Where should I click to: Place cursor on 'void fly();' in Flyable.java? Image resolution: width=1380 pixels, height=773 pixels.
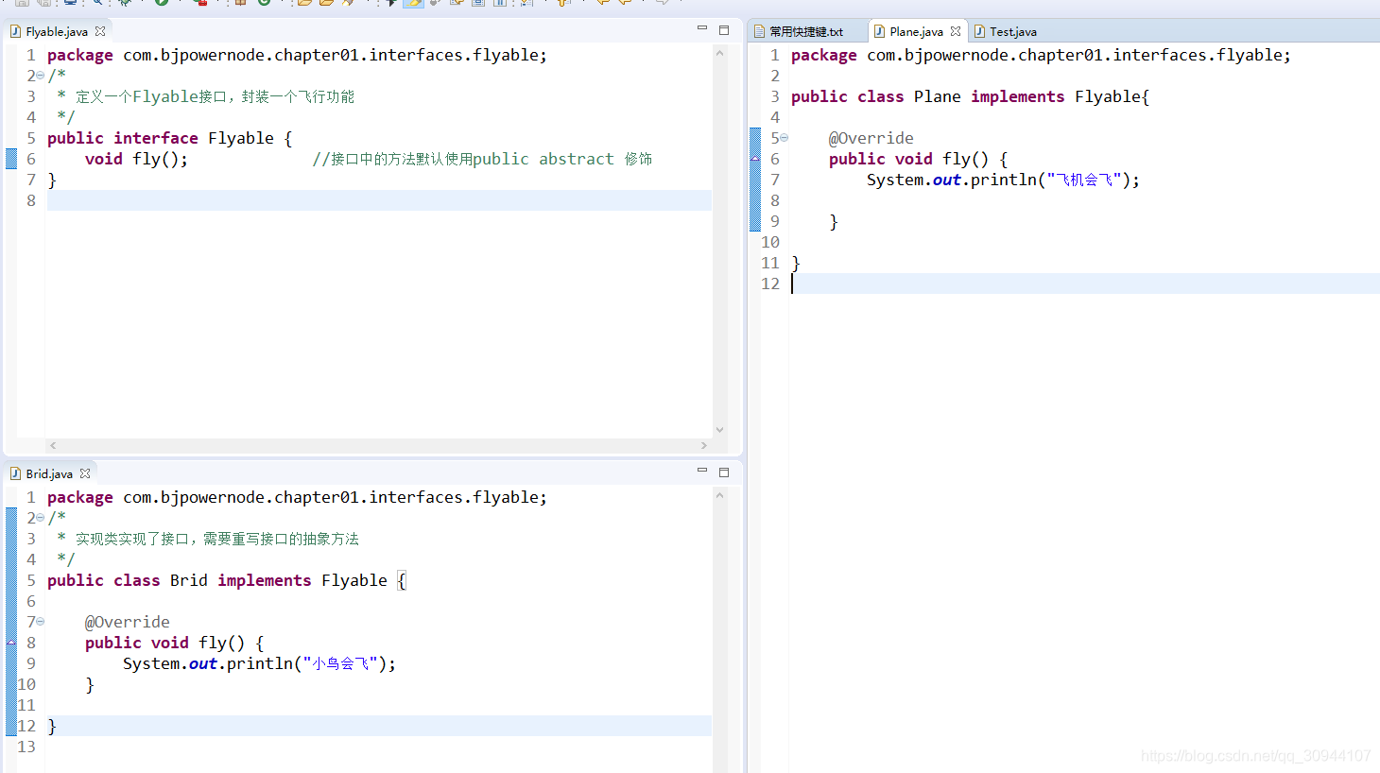click(x=136, y=159)
